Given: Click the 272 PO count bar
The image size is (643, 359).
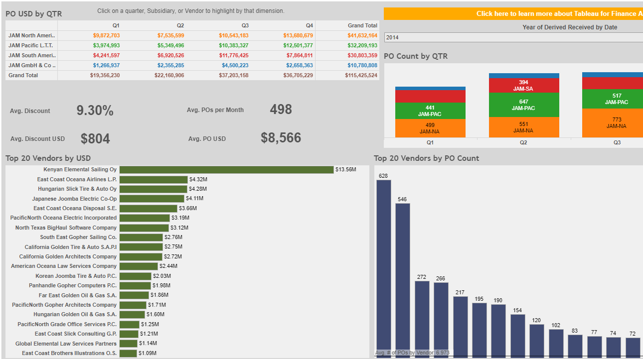Looking at the screenshot, I should pos(422,319).
